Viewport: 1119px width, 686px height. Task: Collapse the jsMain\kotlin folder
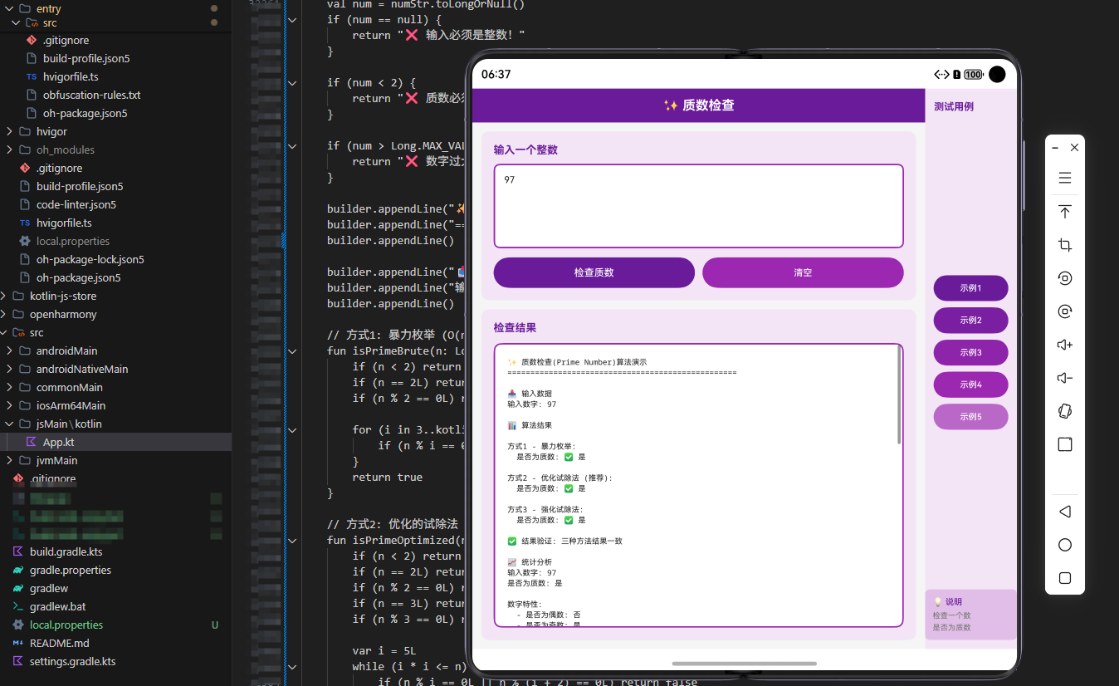[x=10, y=424]
